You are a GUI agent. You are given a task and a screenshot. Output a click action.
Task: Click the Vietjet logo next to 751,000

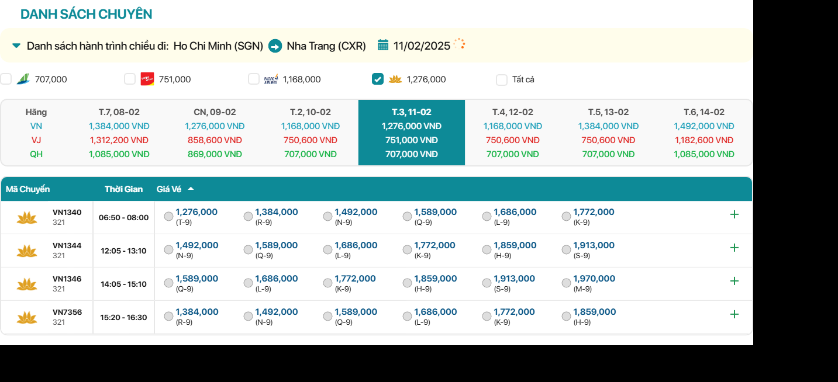coord(147,79)
